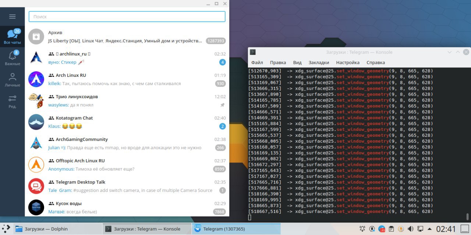Click the Konsole terminal icon in title bar
The height and width of the screenshot is (235, 471).
coord(253,52)
